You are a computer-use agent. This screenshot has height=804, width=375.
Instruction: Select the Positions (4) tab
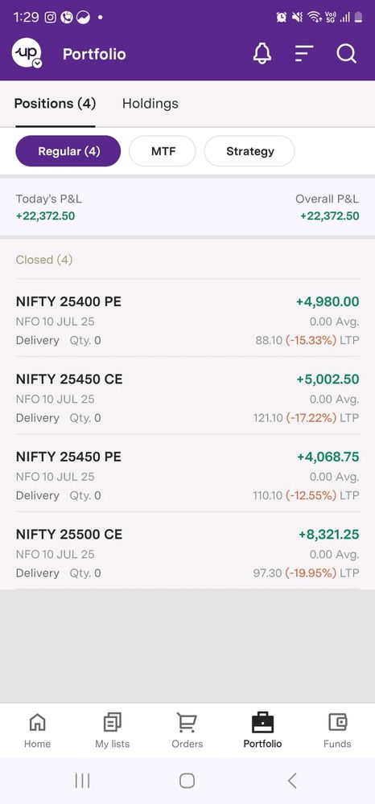pyautogui.click(x=55, y=104)
